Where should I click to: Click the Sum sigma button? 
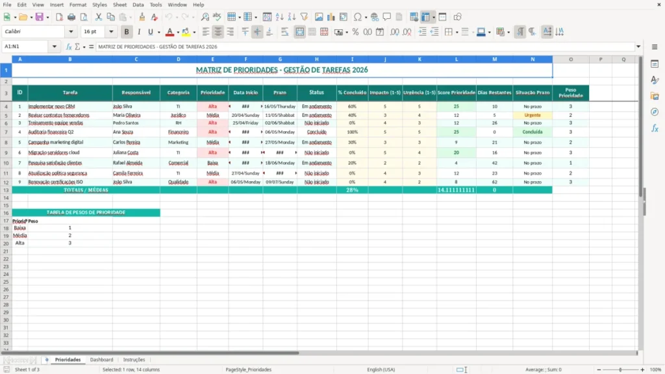coord(77,47)
